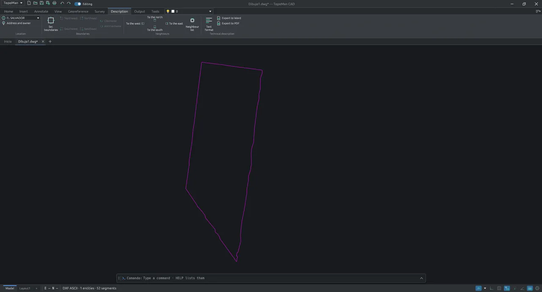The width and height of the screenshot is (542, 292).
Task: Open a file with the folder icon
Action: [x=35, y=3]
